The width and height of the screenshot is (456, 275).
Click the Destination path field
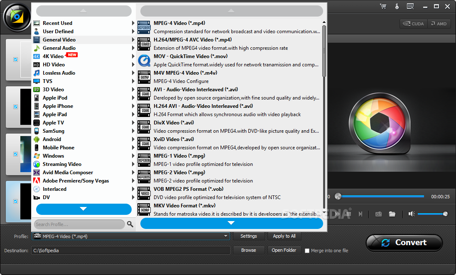130,250
